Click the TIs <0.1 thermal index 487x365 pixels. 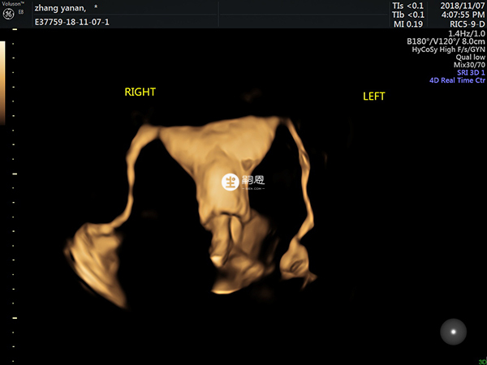tap(407, 6)
